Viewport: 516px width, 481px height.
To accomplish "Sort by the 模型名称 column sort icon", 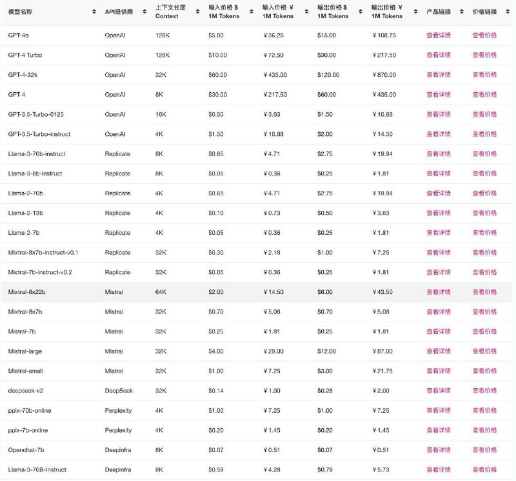I will 94,12.
